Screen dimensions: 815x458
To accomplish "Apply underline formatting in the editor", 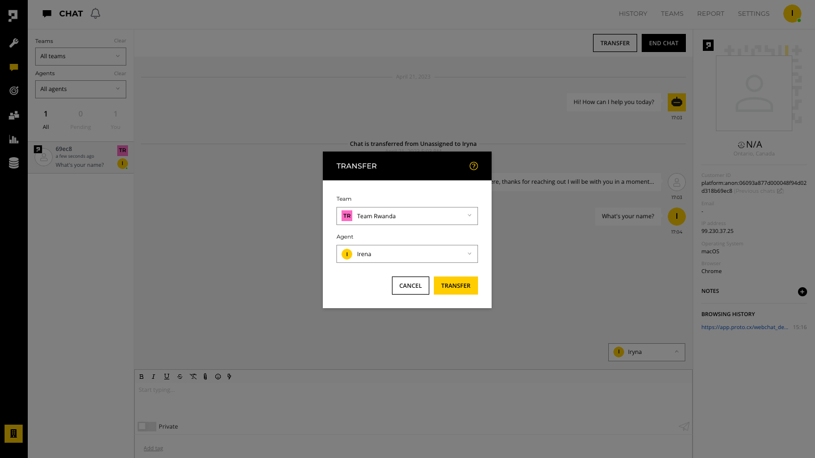I will 167,377.
